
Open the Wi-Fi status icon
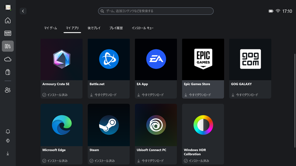pyautogui.click(x=278, y=11)
